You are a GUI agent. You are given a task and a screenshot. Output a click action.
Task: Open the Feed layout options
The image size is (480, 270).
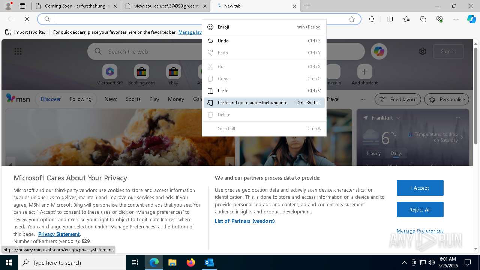coord(398,99)
